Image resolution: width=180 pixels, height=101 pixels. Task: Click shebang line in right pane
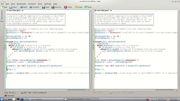(x=103, y=11)
